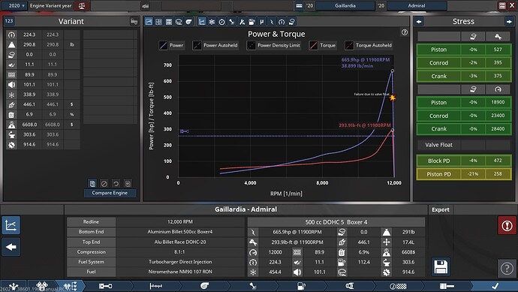Image resolution: width=518 pixels, height=292 pixels.
Task: Show the friction mu graph icon
Action: point(262,22)
